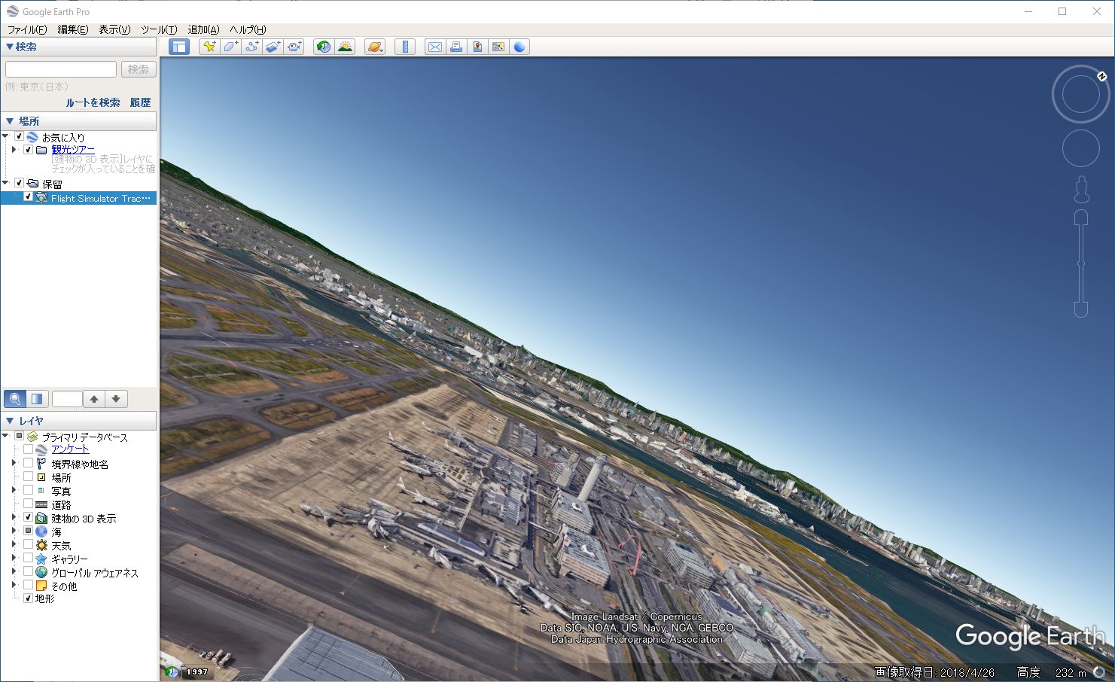
Task: Enable the 道路 (roads) layer checkbox
Action: (28, 504)
